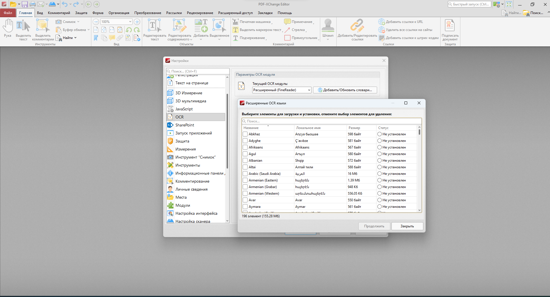
Task: Click the Undo arrow icon
Action: coord(65,4)
